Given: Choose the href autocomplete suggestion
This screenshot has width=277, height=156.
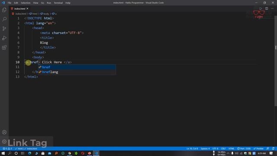Looking at the screenshot, I should tap(77, 67).
